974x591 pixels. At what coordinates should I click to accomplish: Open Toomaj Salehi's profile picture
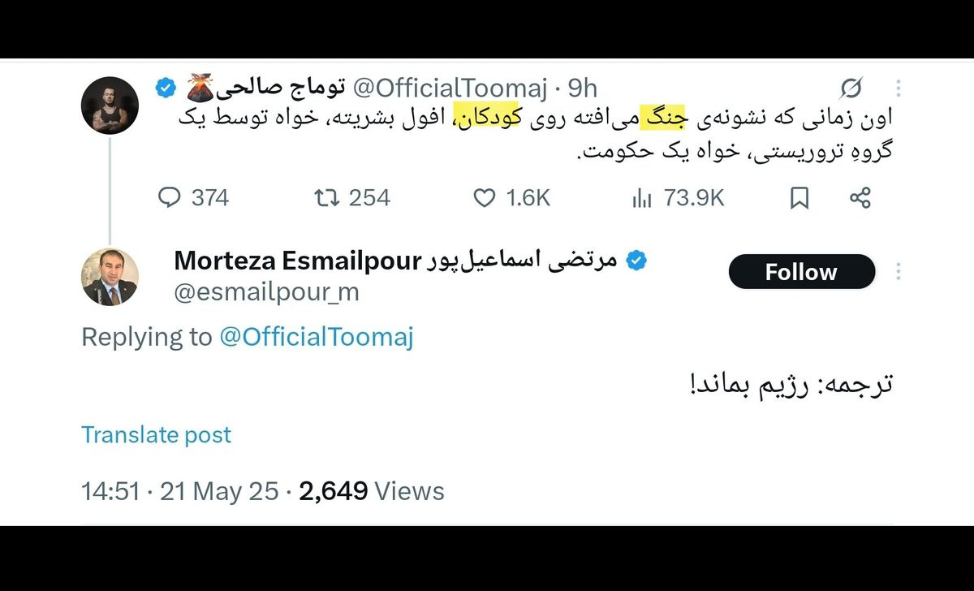coord(110,106)
